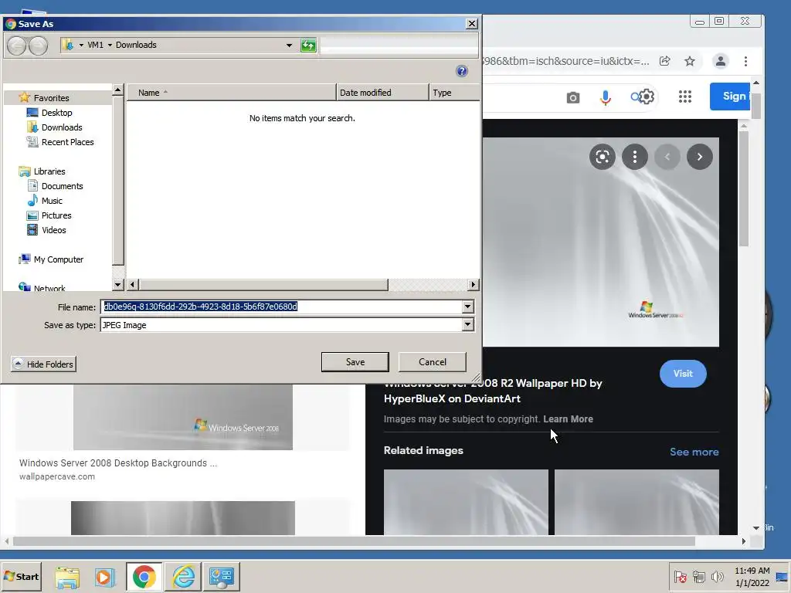Click the Downloads breadcrumb segment

(136, 45)
